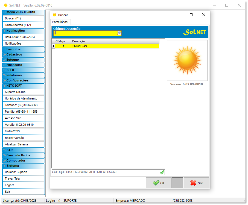Click the Código/Descrição search input field
The image size is (248, 205).
pyautogui.click(x=85, y=33)
